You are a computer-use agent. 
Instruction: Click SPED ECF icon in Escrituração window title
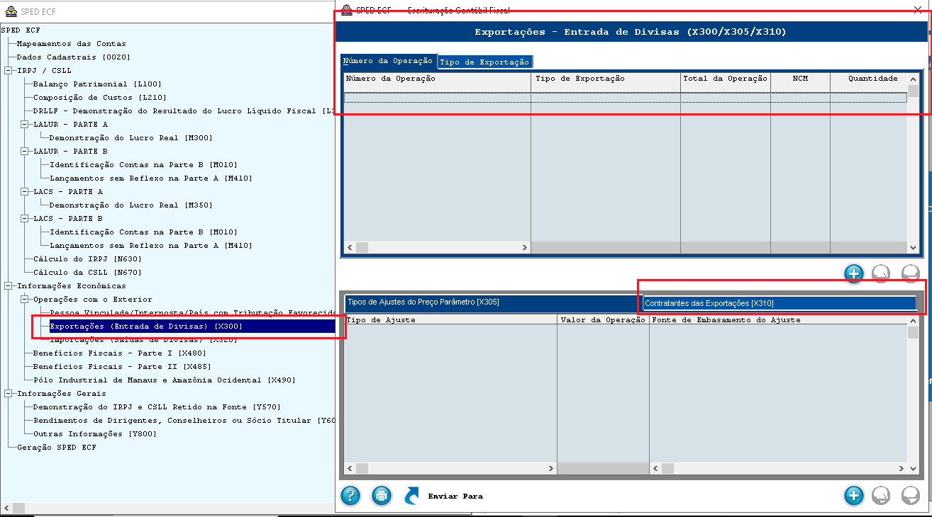[347, 10]
